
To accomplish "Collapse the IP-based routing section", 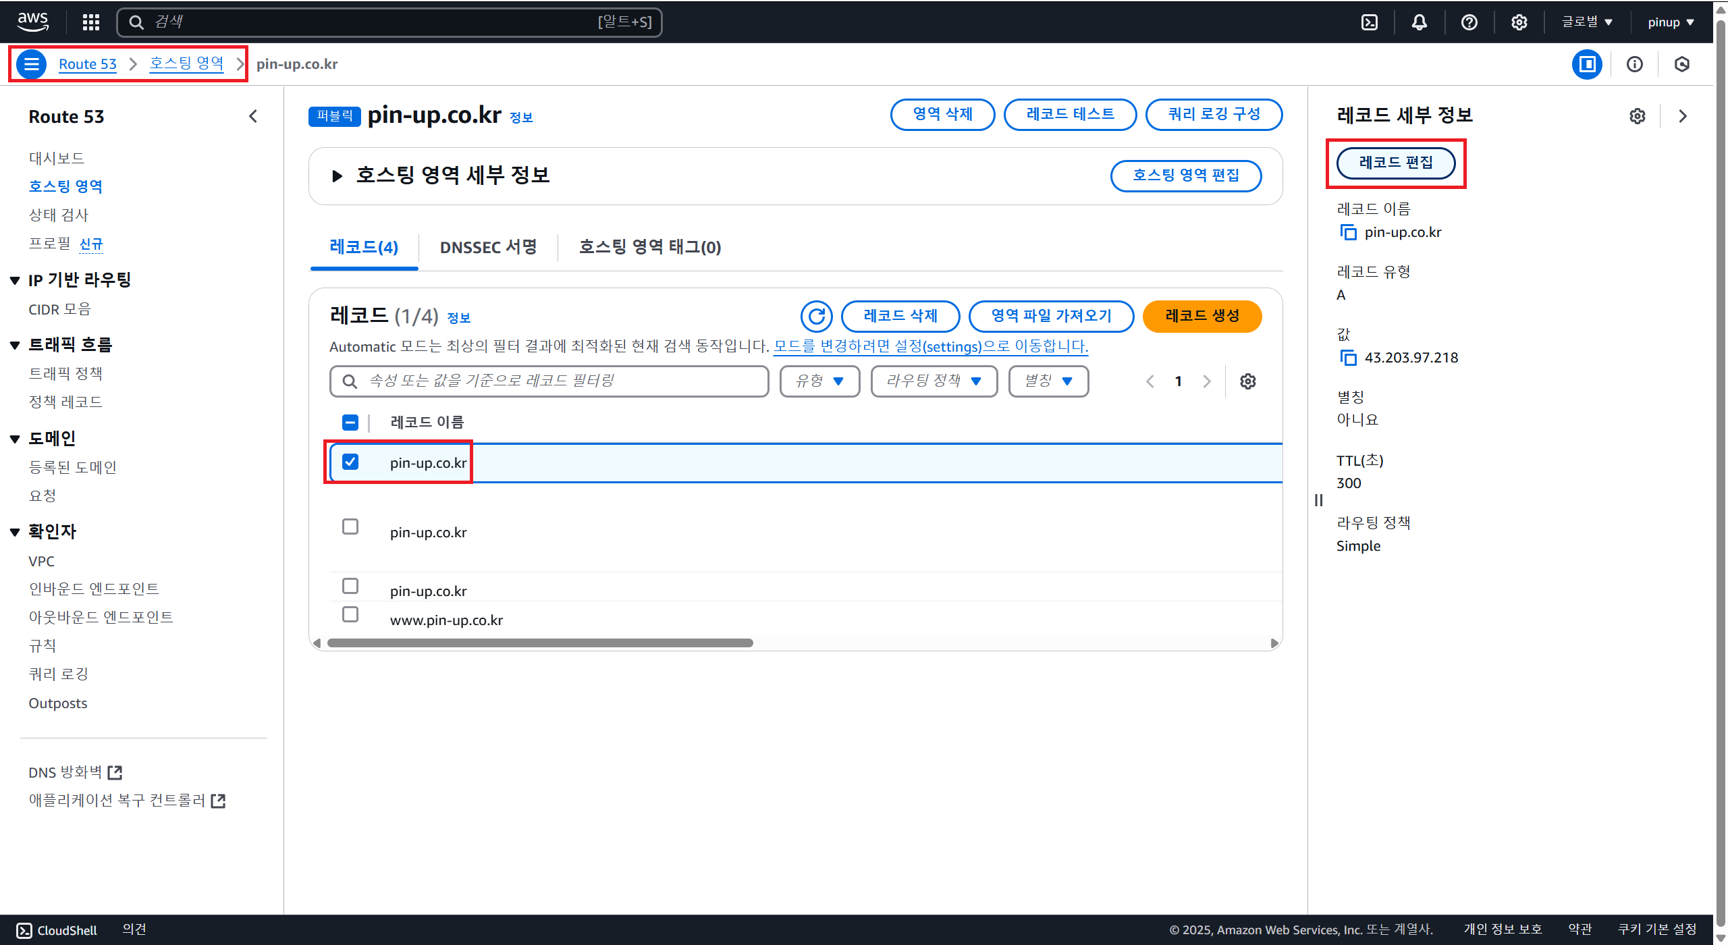I will (x=15, y=280).
